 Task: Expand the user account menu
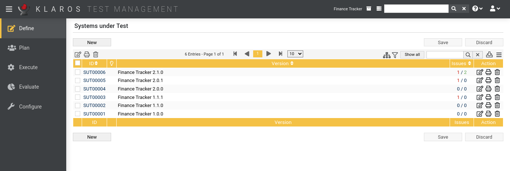click(x=495, y=9)
